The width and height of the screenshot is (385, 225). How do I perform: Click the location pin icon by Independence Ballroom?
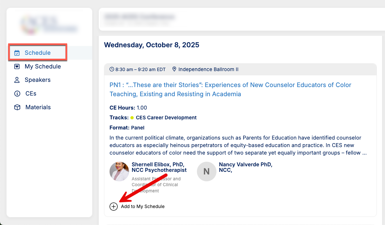(174, 69)
